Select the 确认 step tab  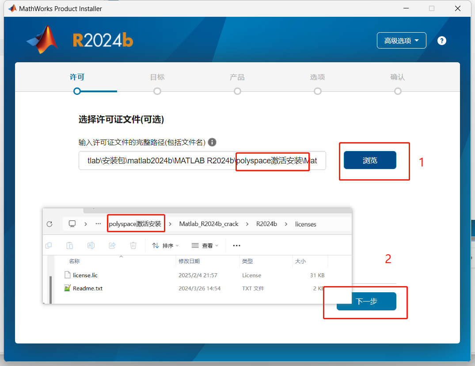(x=397, y=77)
